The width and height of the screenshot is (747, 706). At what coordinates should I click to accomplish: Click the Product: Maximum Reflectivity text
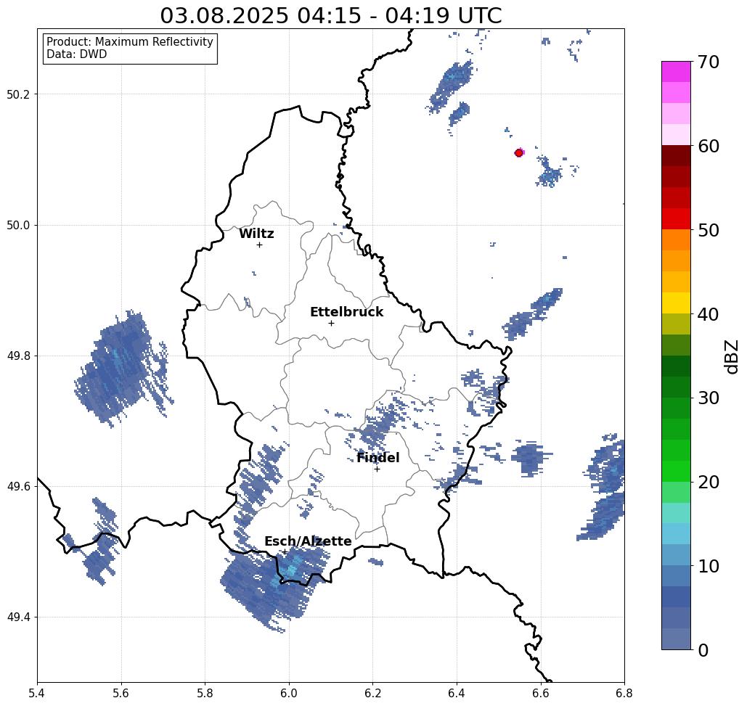[129, 42]
